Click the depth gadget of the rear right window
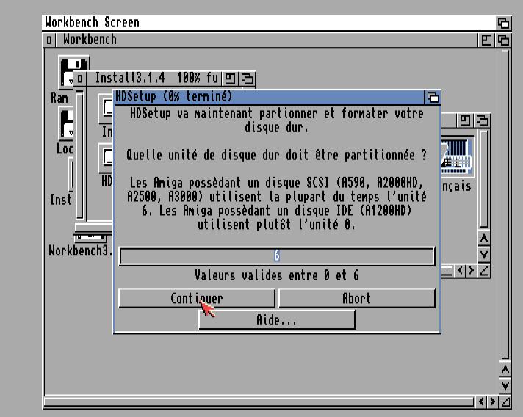This screenshot has width=523, height=417. point(482,120)
